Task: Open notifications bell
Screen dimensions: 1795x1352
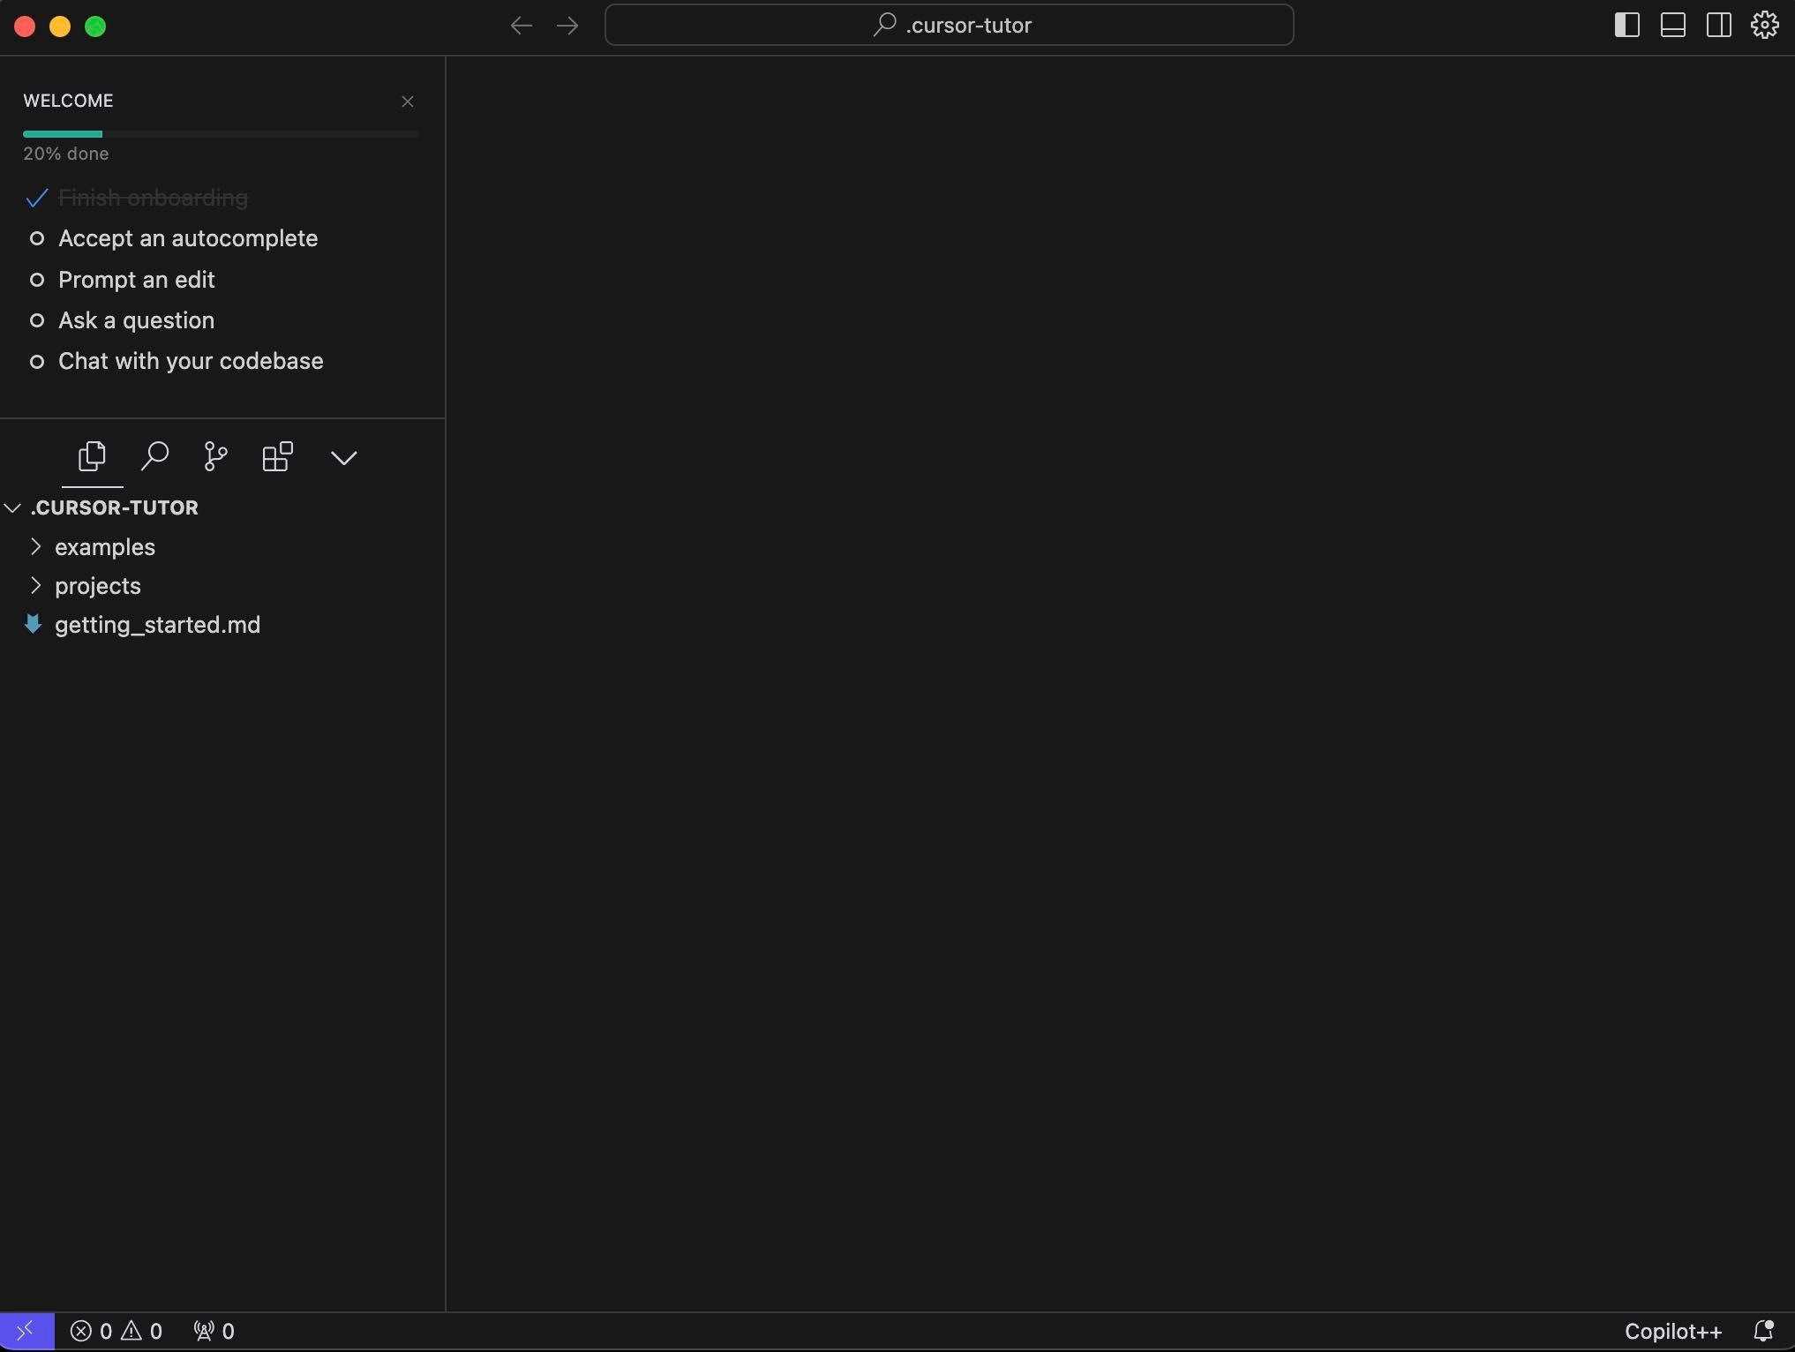Action: coord(1763,1331)
